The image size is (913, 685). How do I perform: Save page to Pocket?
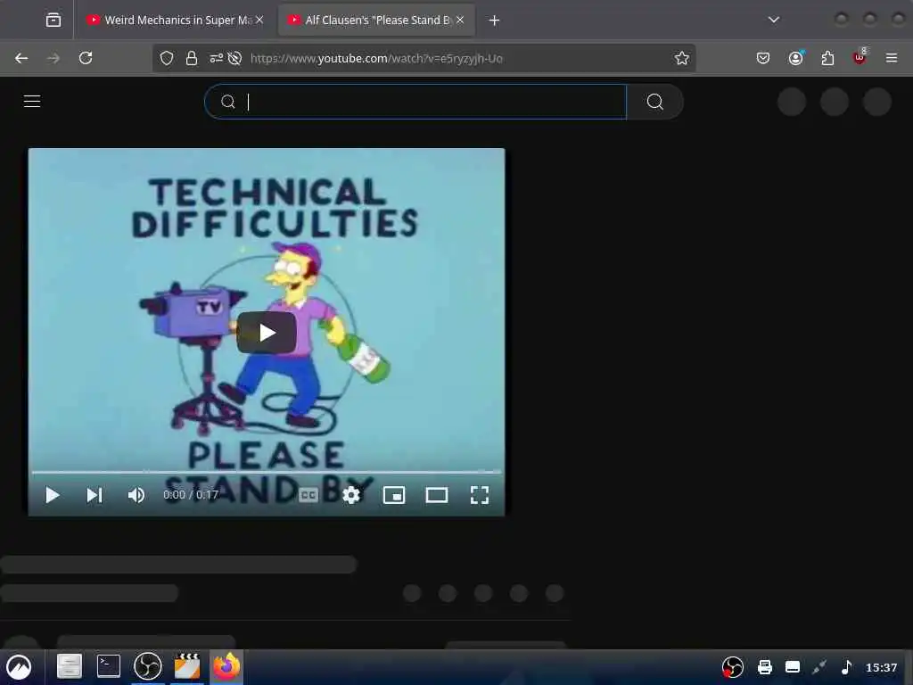coord(763,58)
